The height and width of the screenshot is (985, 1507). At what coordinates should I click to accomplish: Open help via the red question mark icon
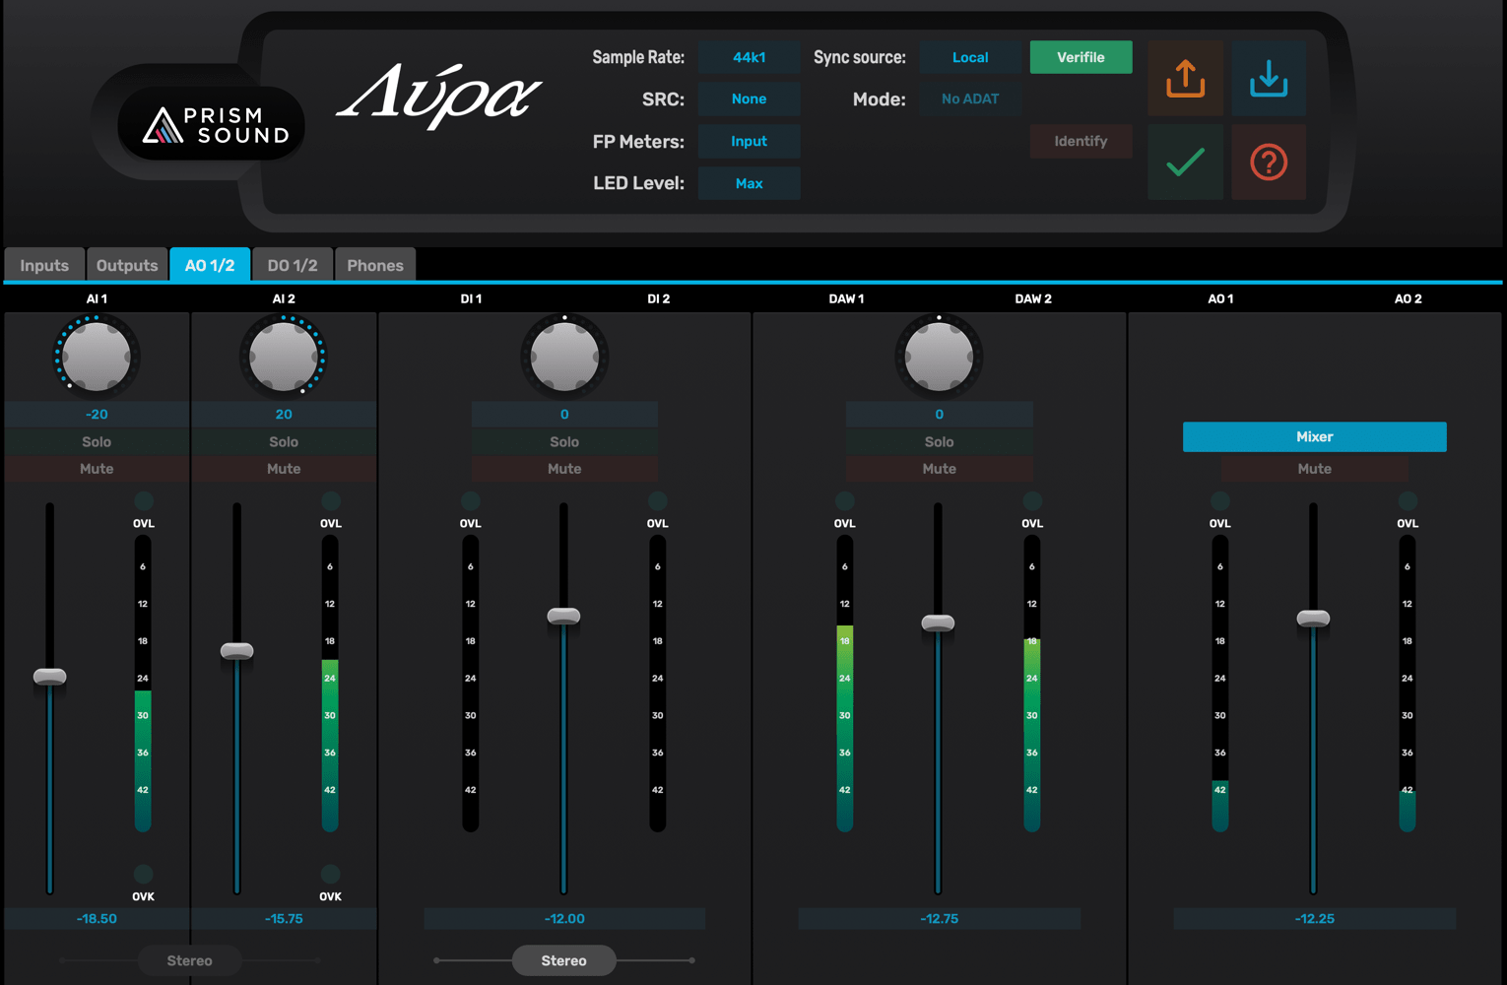click(x=1269, y=162)
